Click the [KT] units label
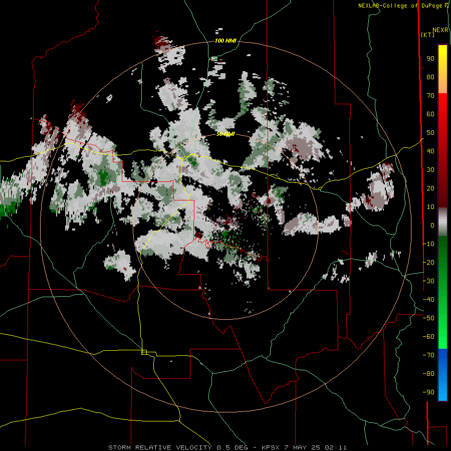451x451 pixels. click(427, 35)
